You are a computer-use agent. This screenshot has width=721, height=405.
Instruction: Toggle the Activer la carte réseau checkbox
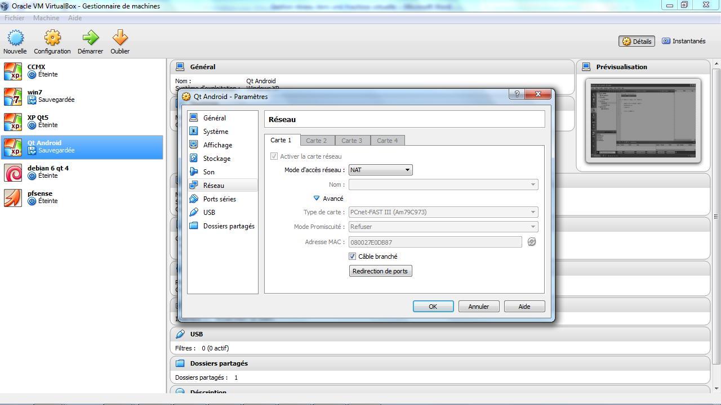pos(274,156)
